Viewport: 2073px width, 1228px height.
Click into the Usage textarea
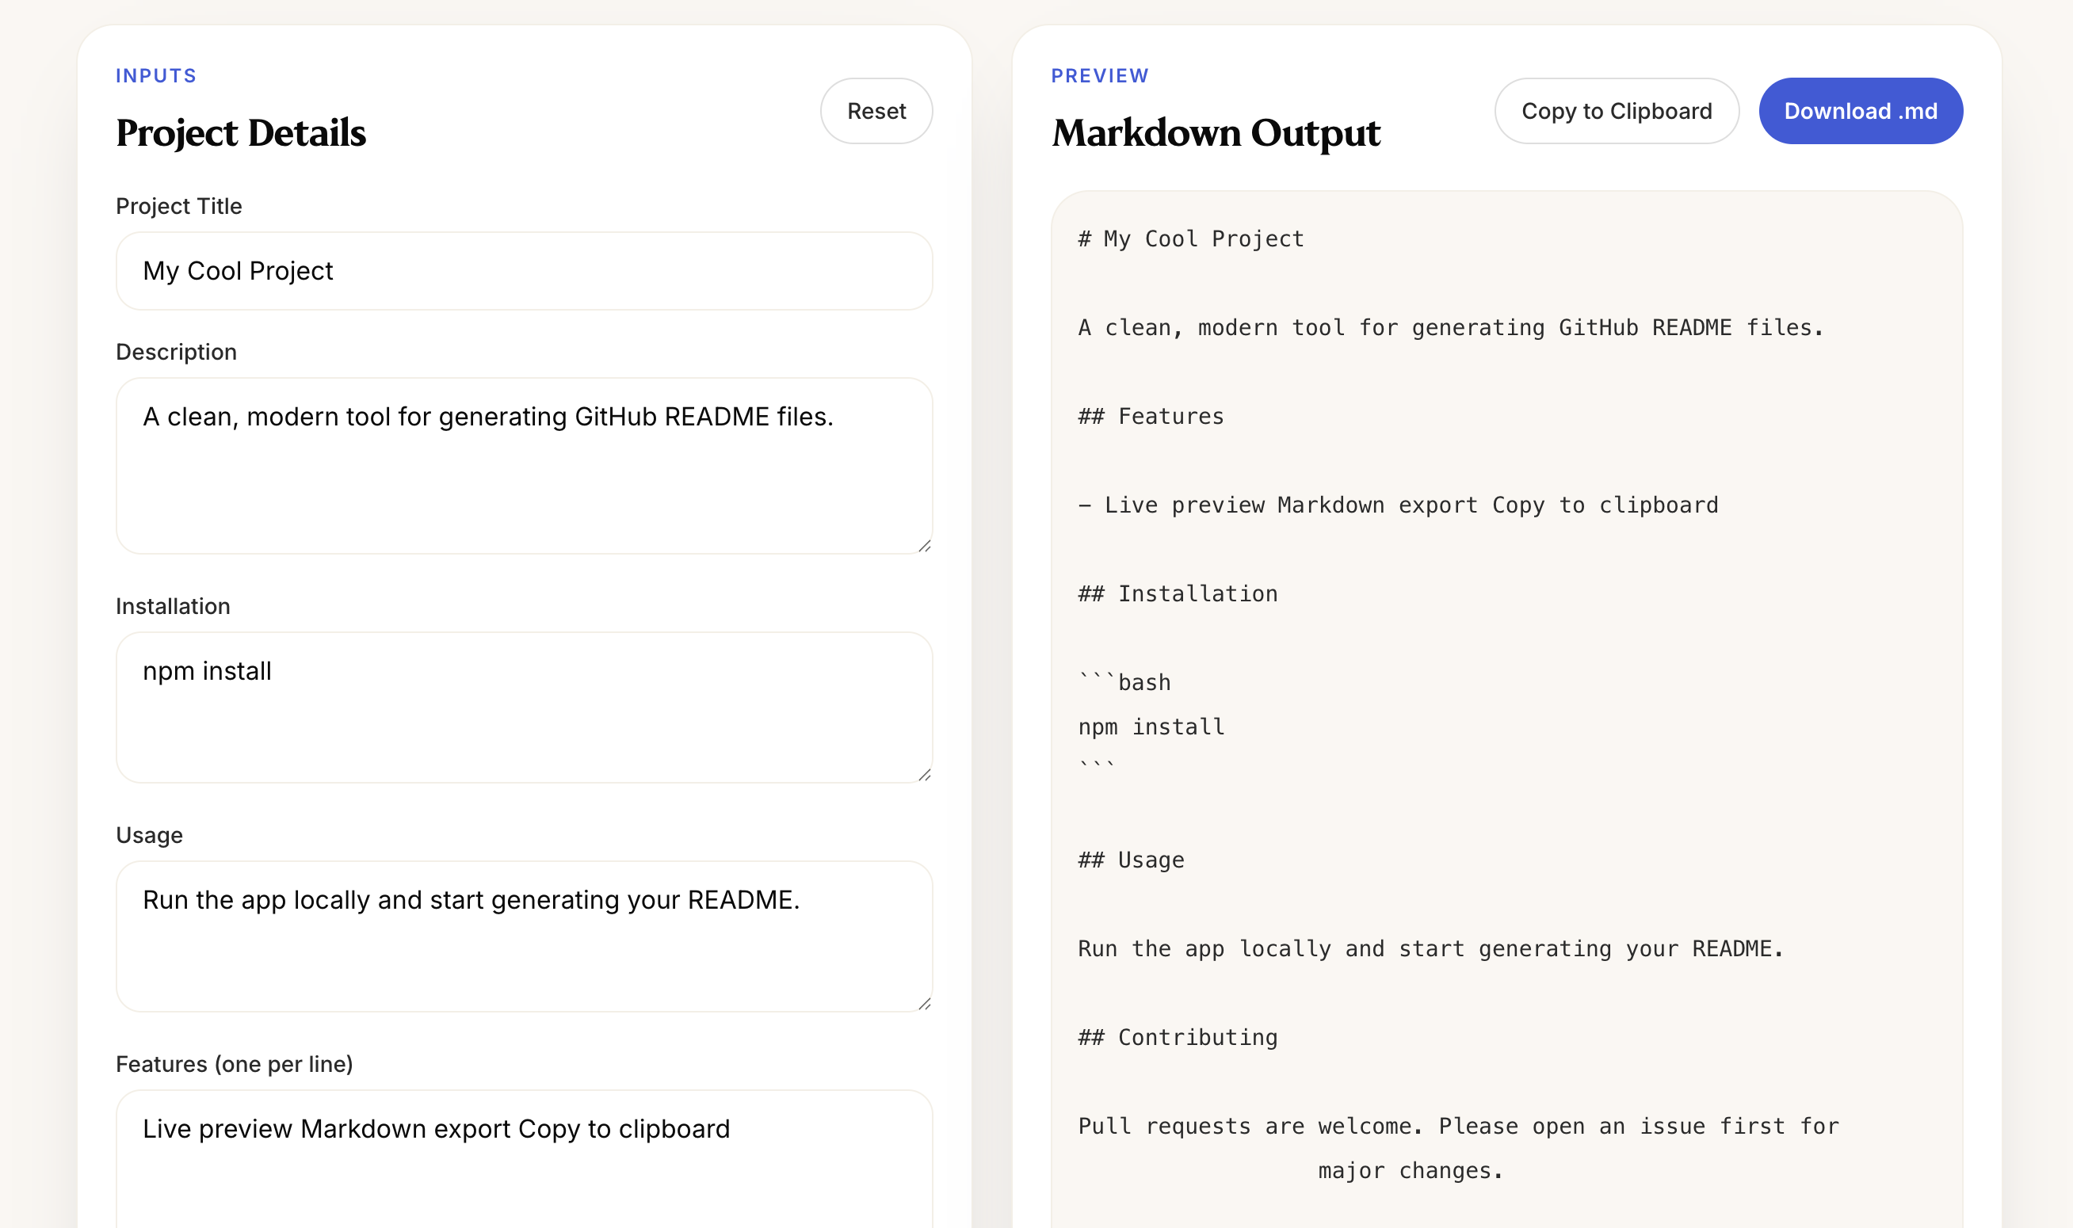(x=524, y=935)
